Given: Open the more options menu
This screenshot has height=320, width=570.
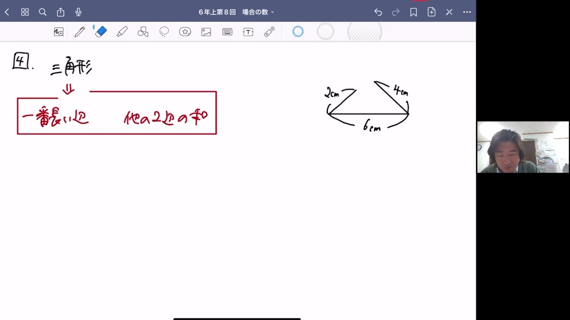Looking at the screenshot, I should pos(467,12).
